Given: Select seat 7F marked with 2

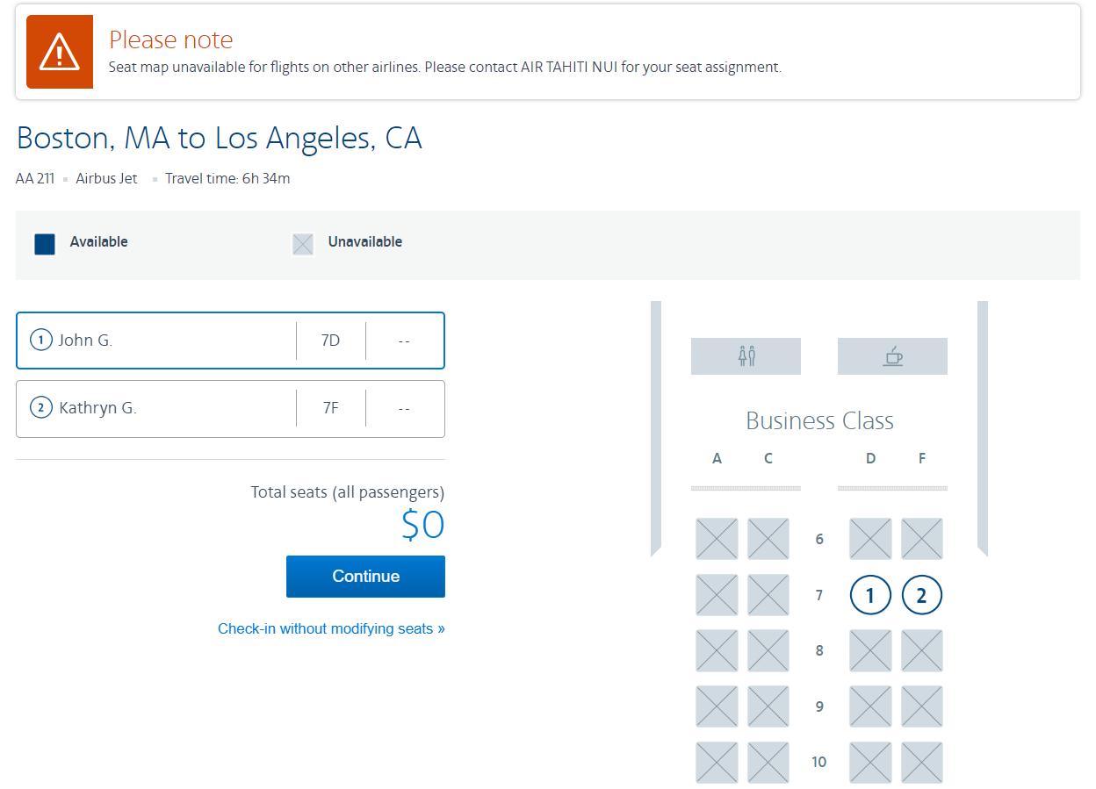Looking at the screenshot, I should pos(921,596).
